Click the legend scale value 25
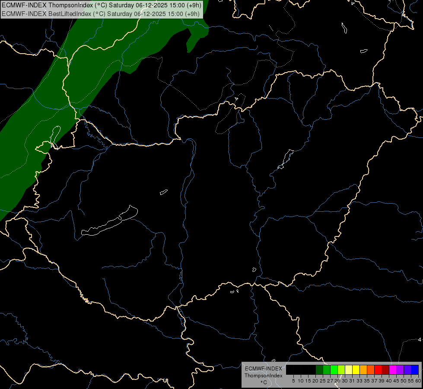This screenshot has height=389, width=423. coord(323,381)
